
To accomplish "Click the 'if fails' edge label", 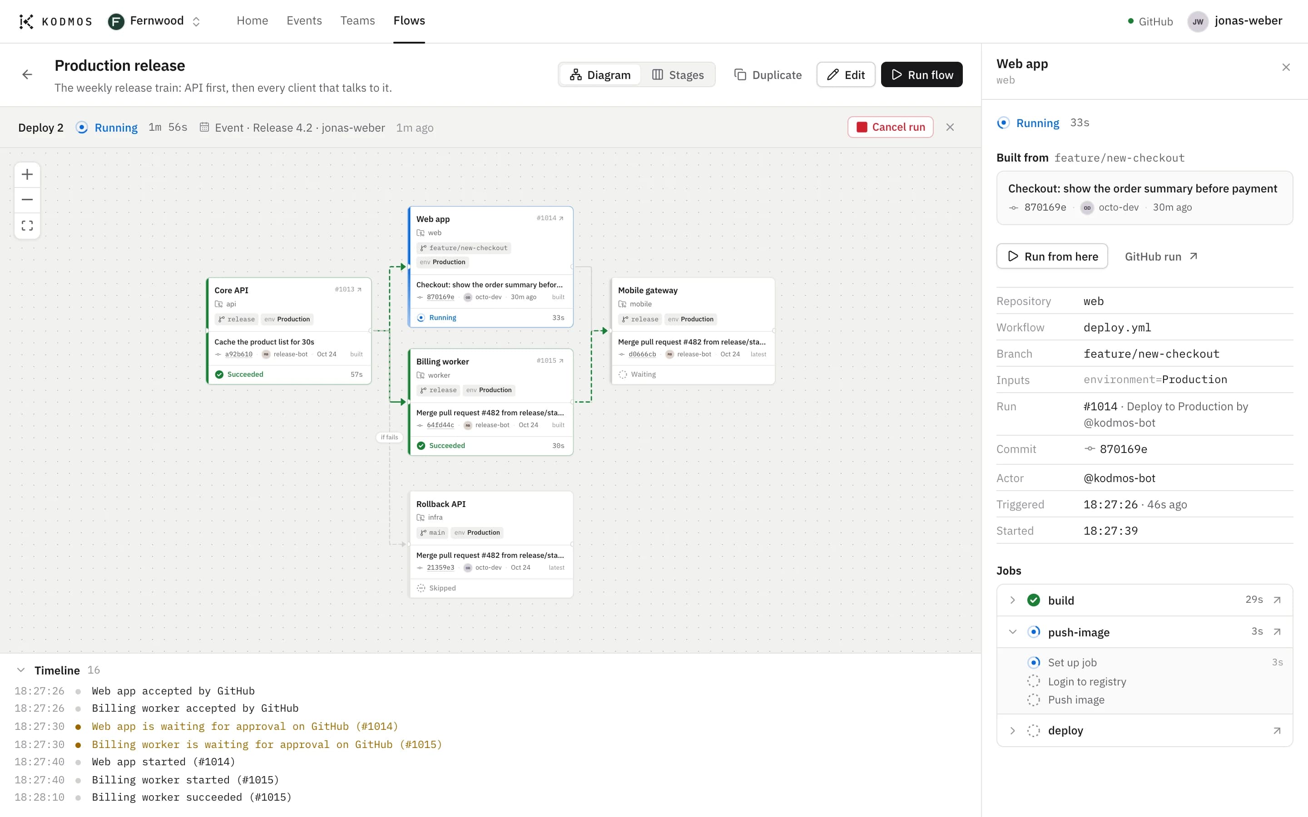I will coord(389,437).
